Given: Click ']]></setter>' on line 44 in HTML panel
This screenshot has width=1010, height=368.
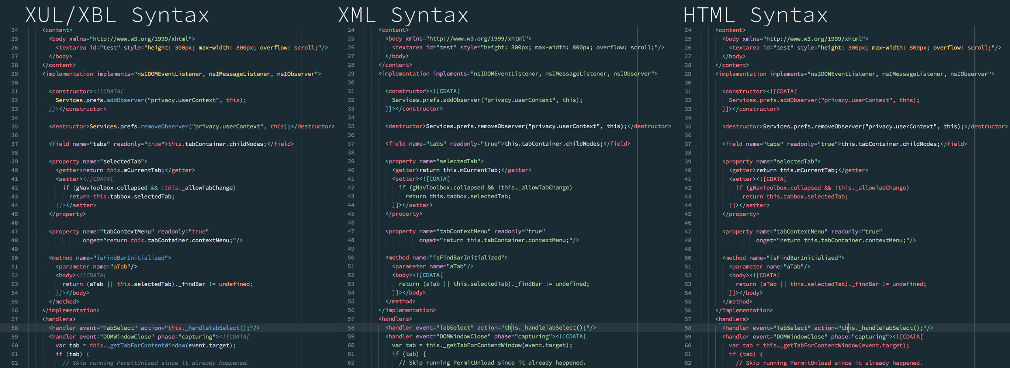Looking at the screenshot, I should [x=749, y=205].
